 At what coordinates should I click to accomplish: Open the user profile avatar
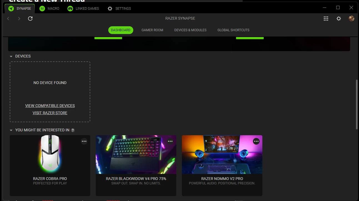point(352,19)
